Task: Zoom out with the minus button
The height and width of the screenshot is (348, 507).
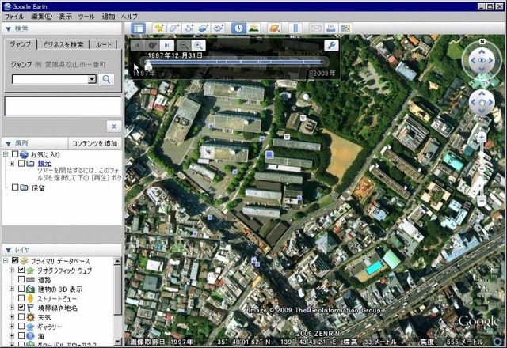Action: [x=482, y=201]
